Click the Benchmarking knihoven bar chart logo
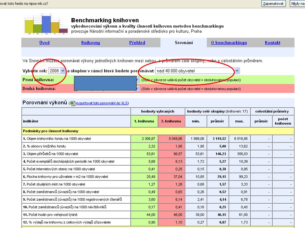This screenshot has width=305, height=228. [x=46, y=24]
